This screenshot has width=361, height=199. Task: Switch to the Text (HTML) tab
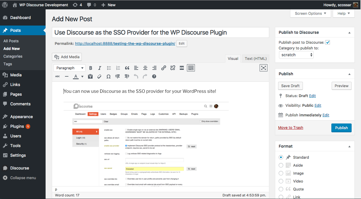[256, 58]
